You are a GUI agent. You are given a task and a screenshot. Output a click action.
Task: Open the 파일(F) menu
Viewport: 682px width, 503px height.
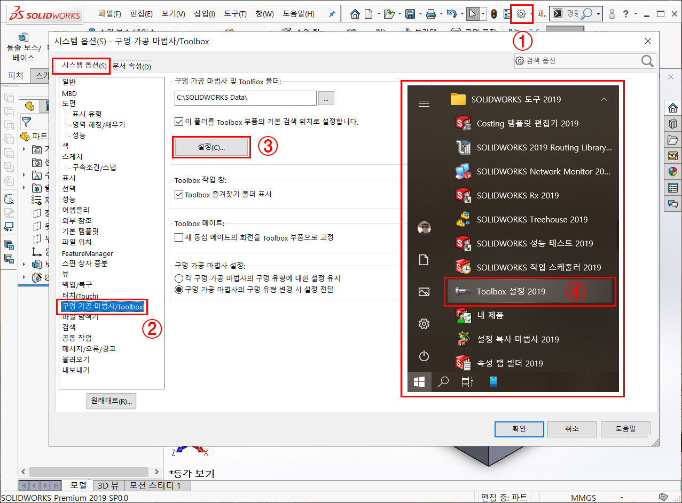109,14
